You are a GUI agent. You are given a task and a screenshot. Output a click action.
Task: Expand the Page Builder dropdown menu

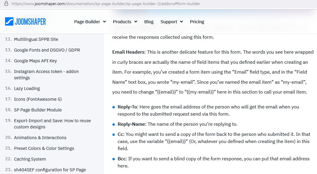[90, 22]
